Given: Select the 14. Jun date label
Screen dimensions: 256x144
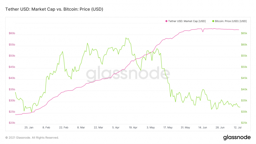Looking at the screenshot, I should click(203, 127).
